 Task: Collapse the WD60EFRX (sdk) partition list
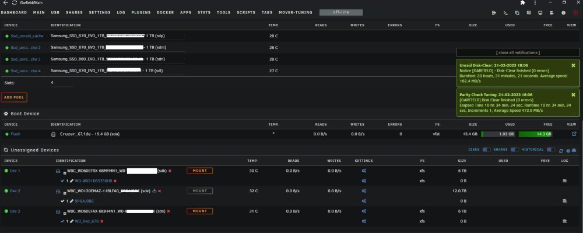click(x=65, y=173)
